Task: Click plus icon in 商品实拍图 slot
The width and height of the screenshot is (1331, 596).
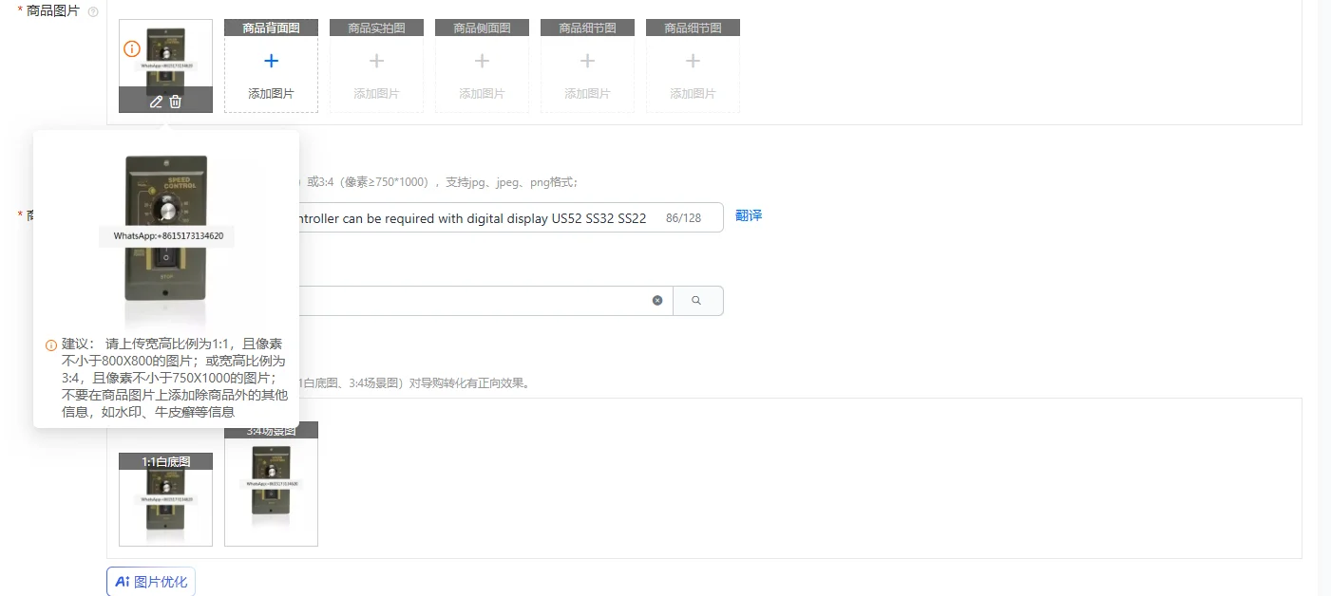Action: coord(376,61)
